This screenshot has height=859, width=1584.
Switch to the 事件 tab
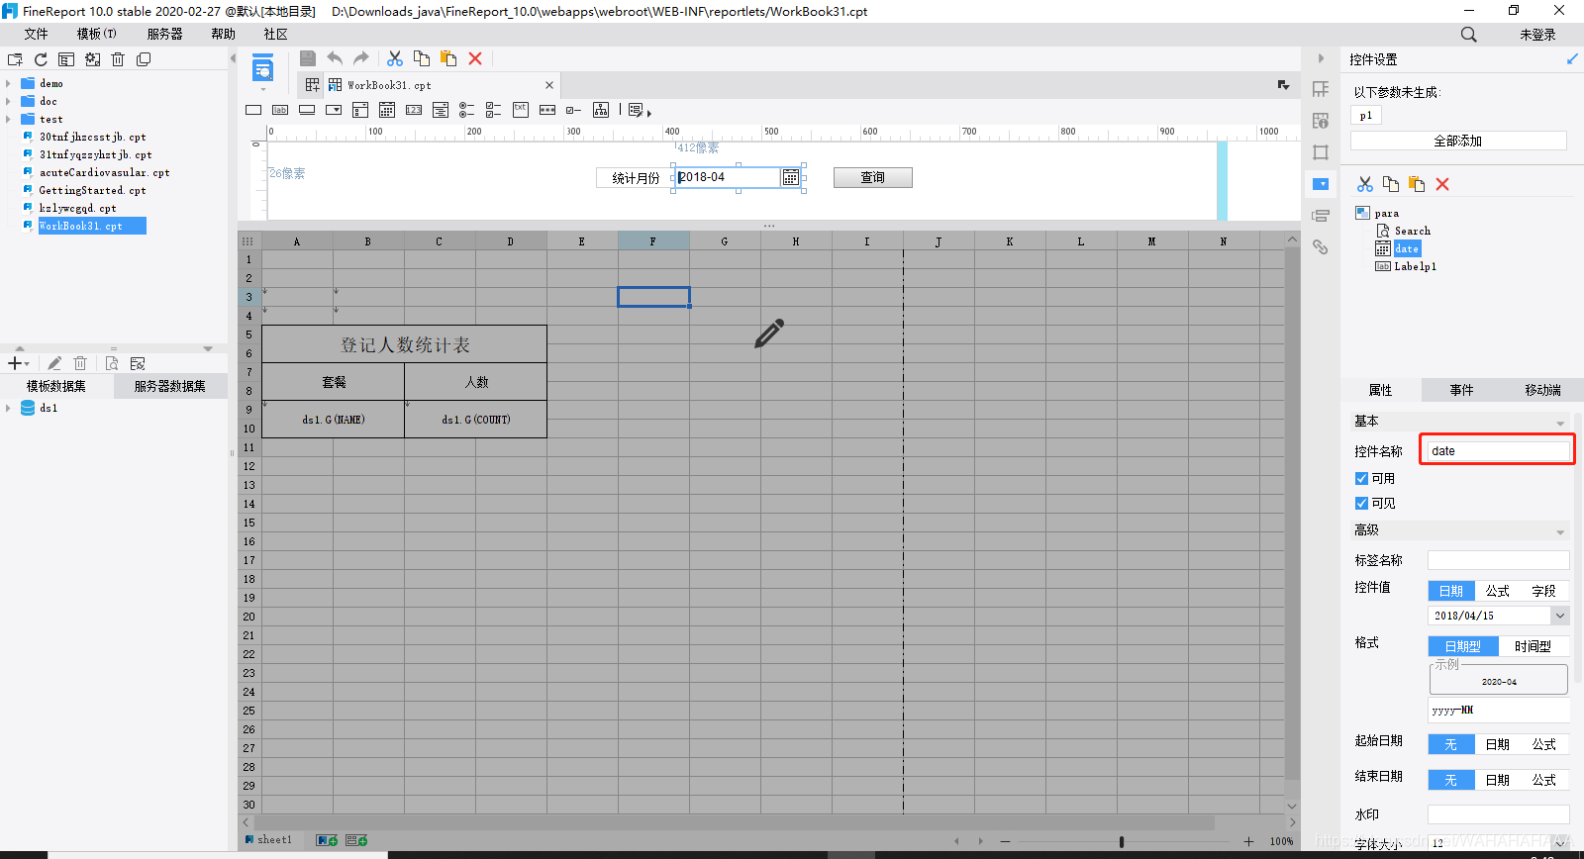[1462, 390]
